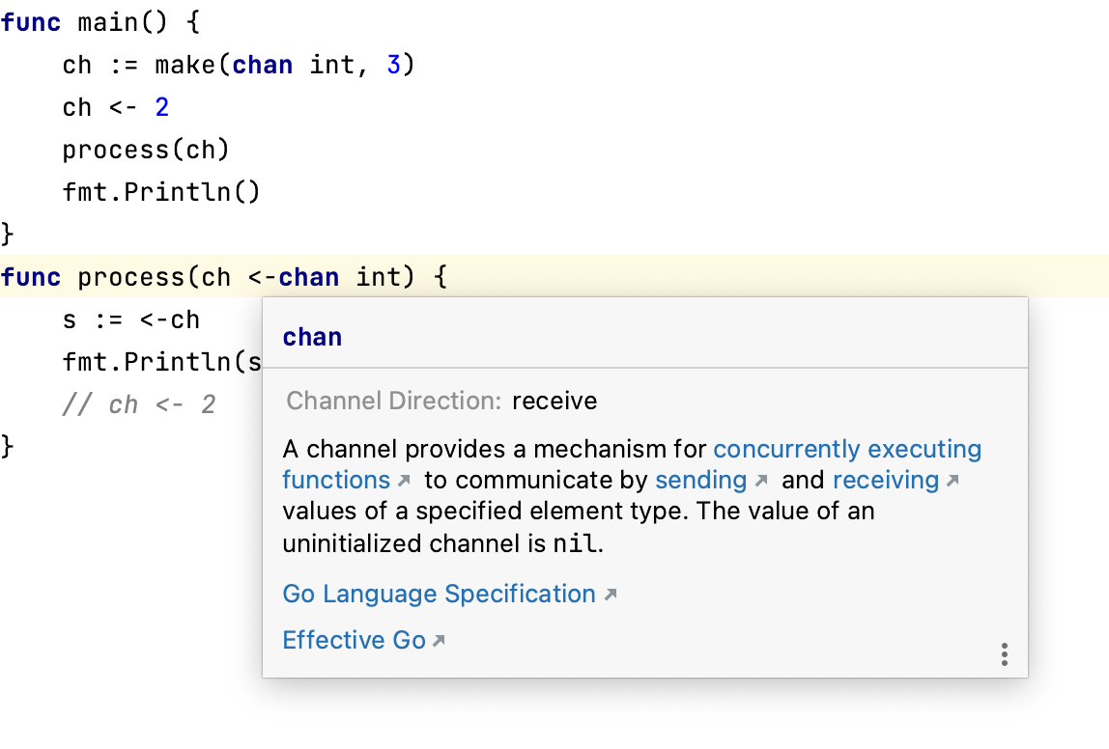Click the external link arrow beside Effective Go
The height and width of the screenshot is (749, 1109).
440,639
